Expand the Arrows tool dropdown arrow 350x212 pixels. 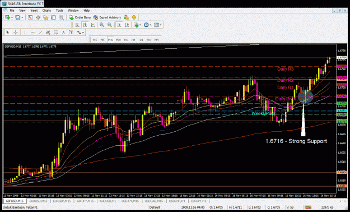pos(83,33)
